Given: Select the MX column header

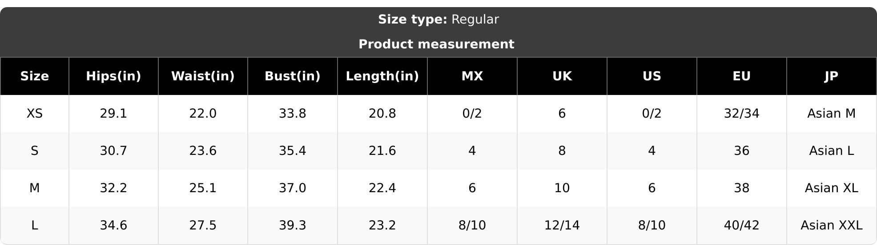Looking at the screenshot, I should tap(472, 76).
